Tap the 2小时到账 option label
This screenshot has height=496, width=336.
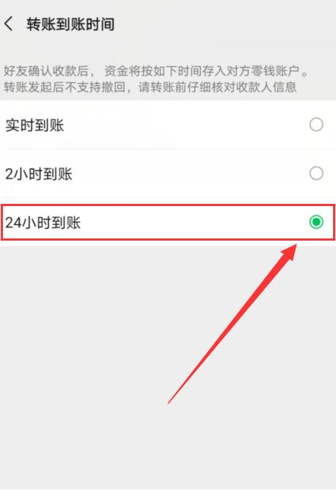tap(39, 174)
